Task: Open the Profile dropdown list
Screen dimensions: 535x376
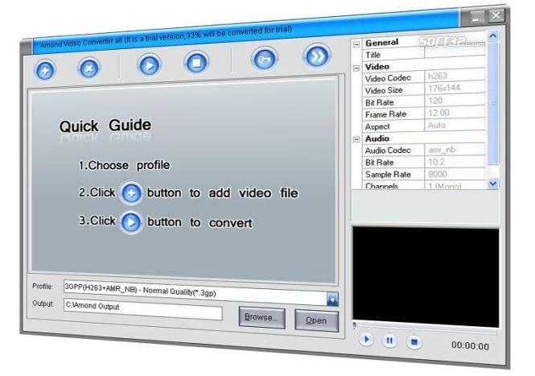Action: pyautogui.click(x=333, y=300)
